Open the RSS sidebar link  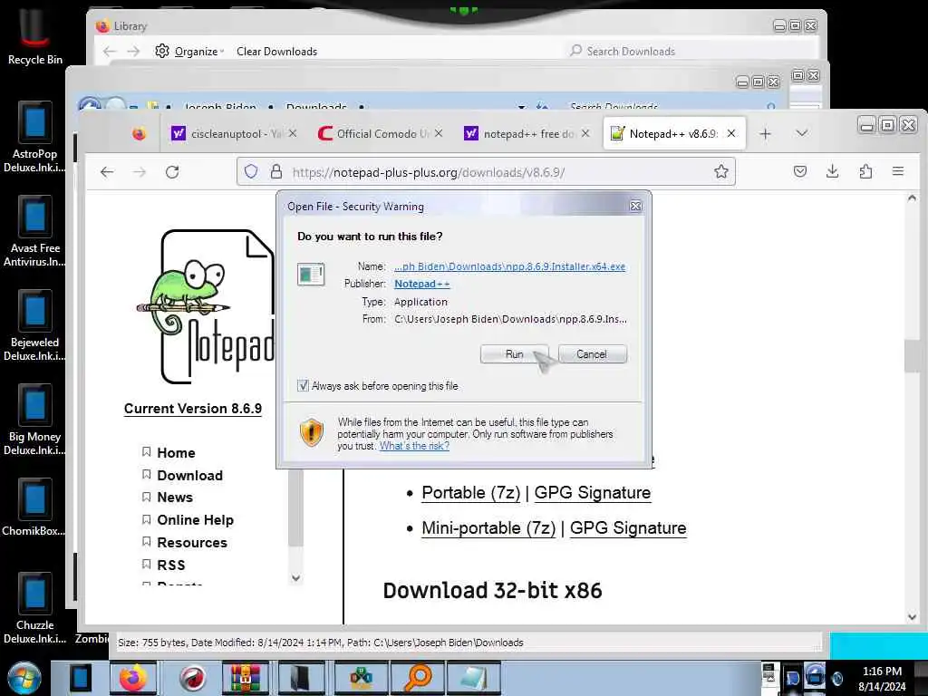click(x=171, y=565)
